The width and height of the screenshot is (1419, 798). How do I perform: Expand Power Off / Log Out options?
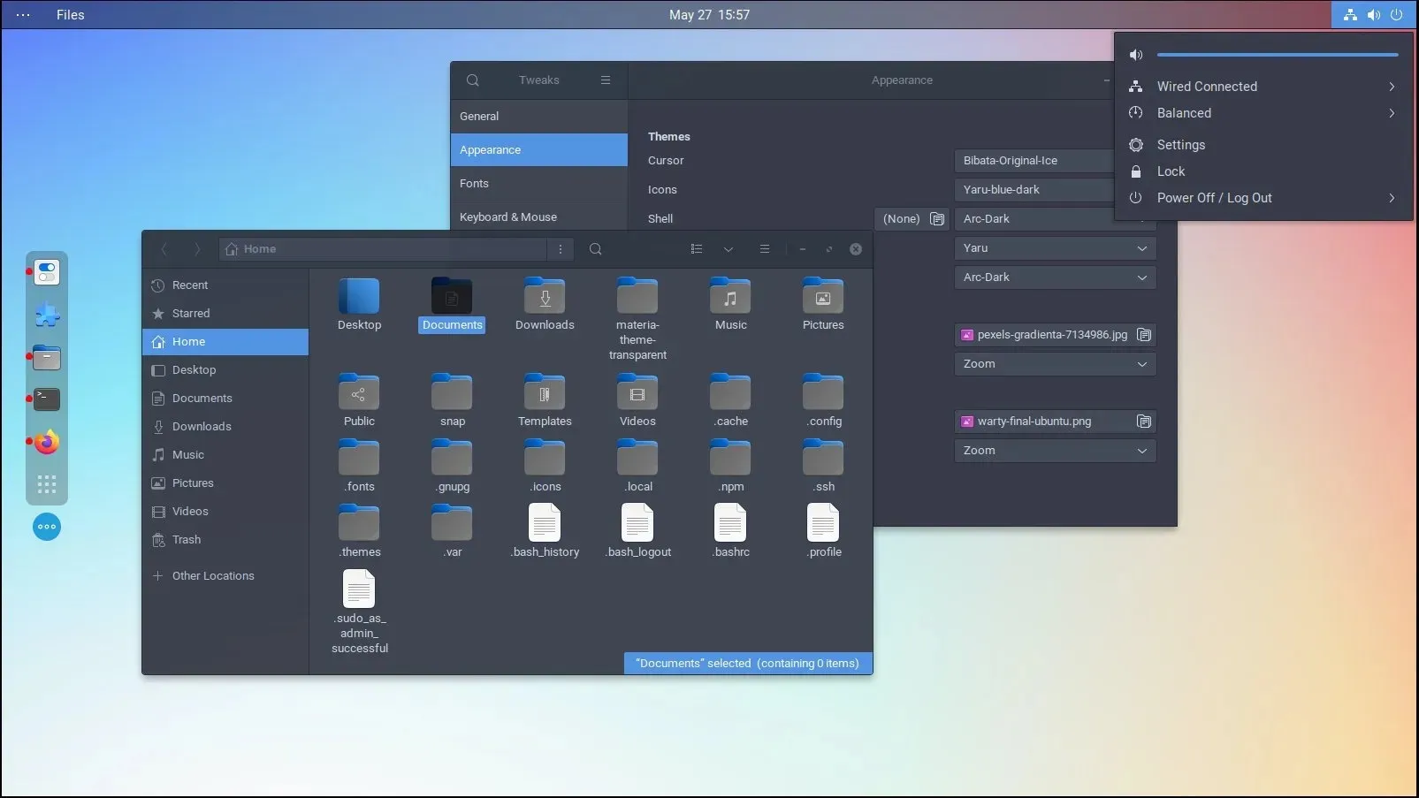1391,198
